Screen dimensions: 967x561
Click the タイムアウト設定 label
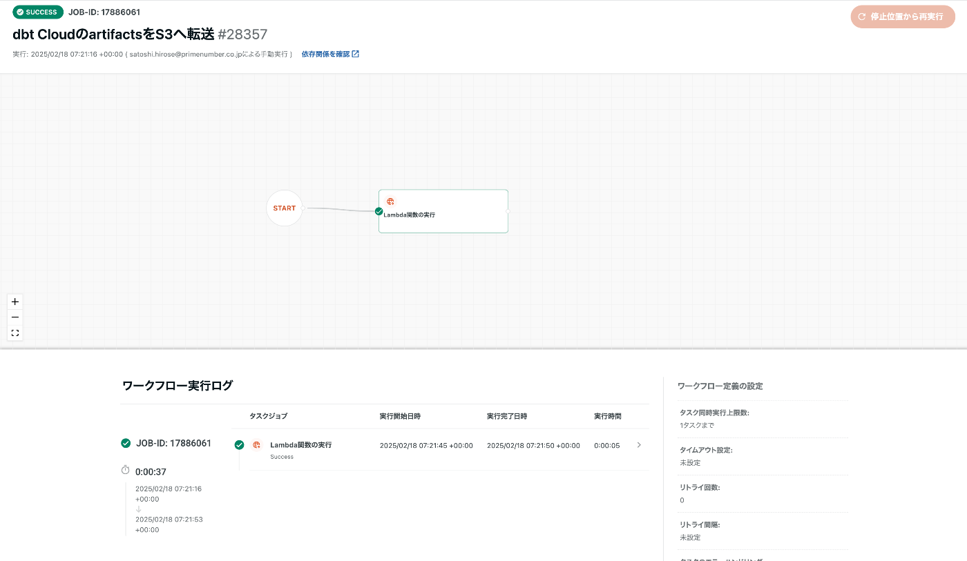coord(707,450)
